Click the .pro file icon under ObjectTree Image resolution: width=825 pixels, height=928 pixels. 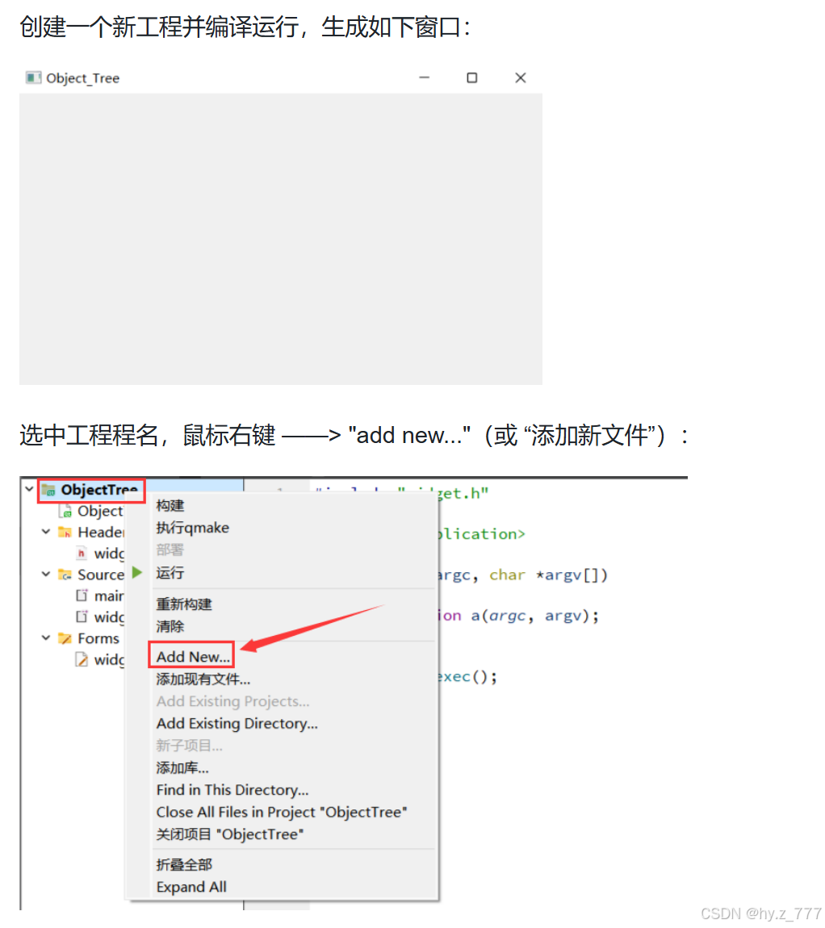tap(65, 511)
